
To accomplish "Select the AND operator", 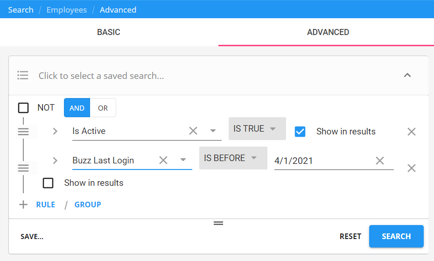I will click(77, 108).
